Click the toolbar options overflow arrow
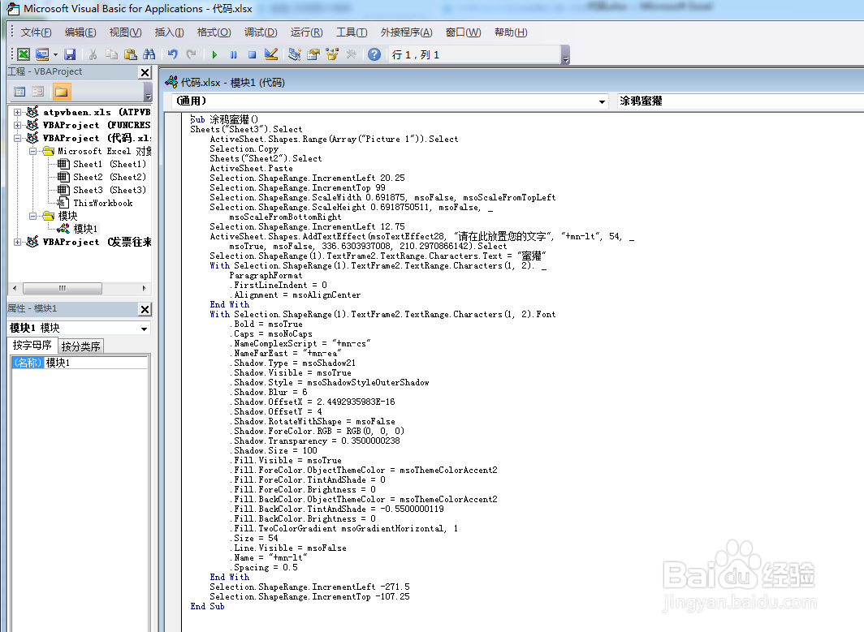Screen dimensions: 864x632 point(565,56)
